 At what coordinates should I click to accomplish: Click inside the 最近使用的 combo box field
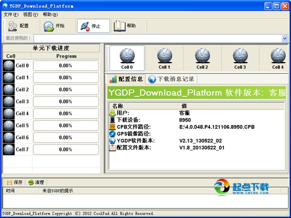point(158,39)
